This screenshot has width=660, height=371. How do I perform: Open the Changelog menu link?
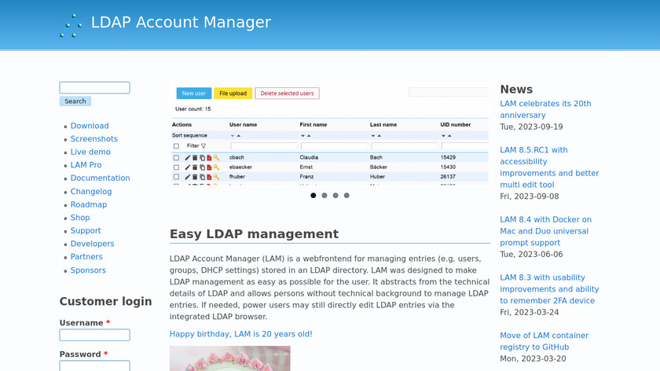tap(91, 192)
